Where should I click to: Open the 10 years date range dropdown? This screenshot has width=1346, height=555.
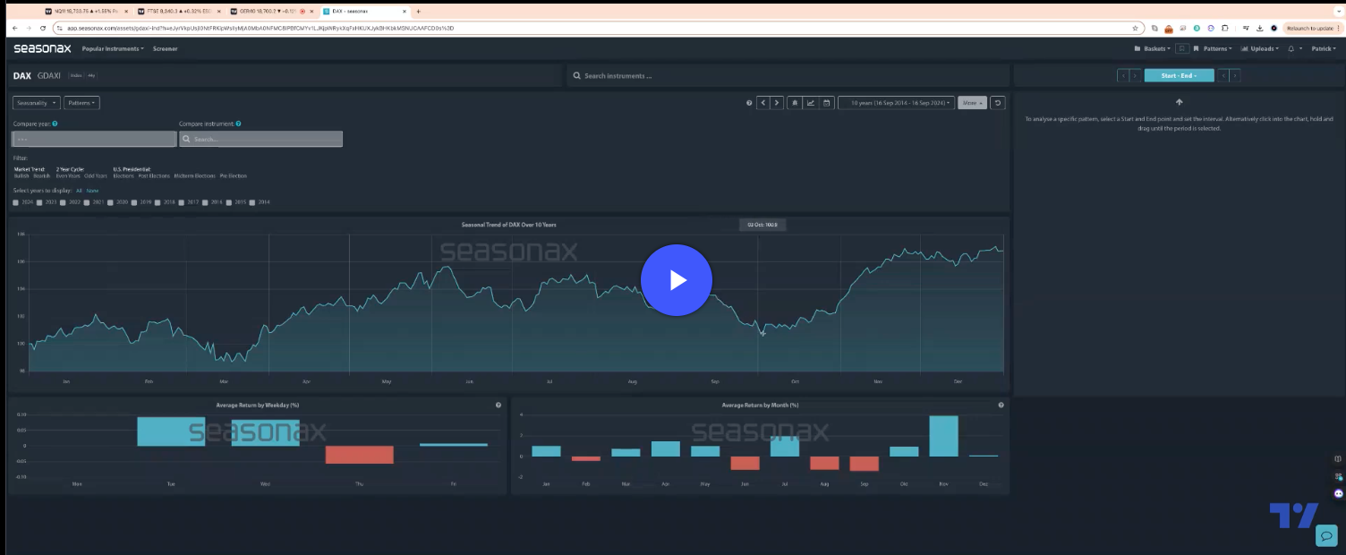[x=896, y=103]
